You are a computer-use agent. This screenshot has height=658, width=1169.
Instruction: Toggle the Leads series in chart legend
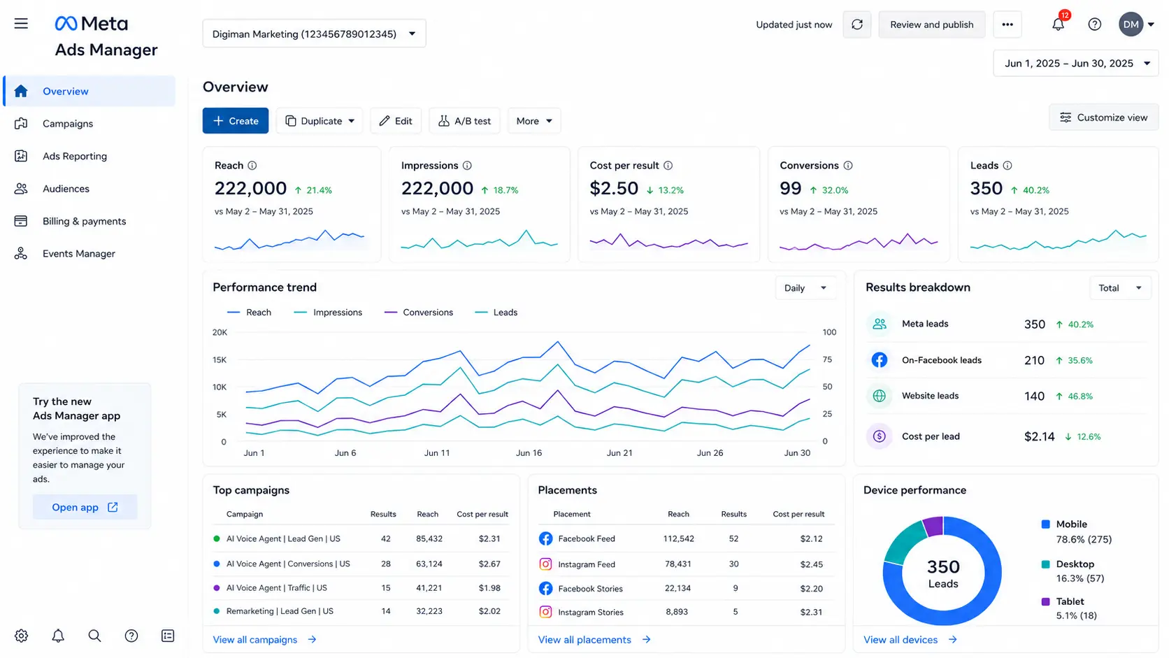click(496, 313)
